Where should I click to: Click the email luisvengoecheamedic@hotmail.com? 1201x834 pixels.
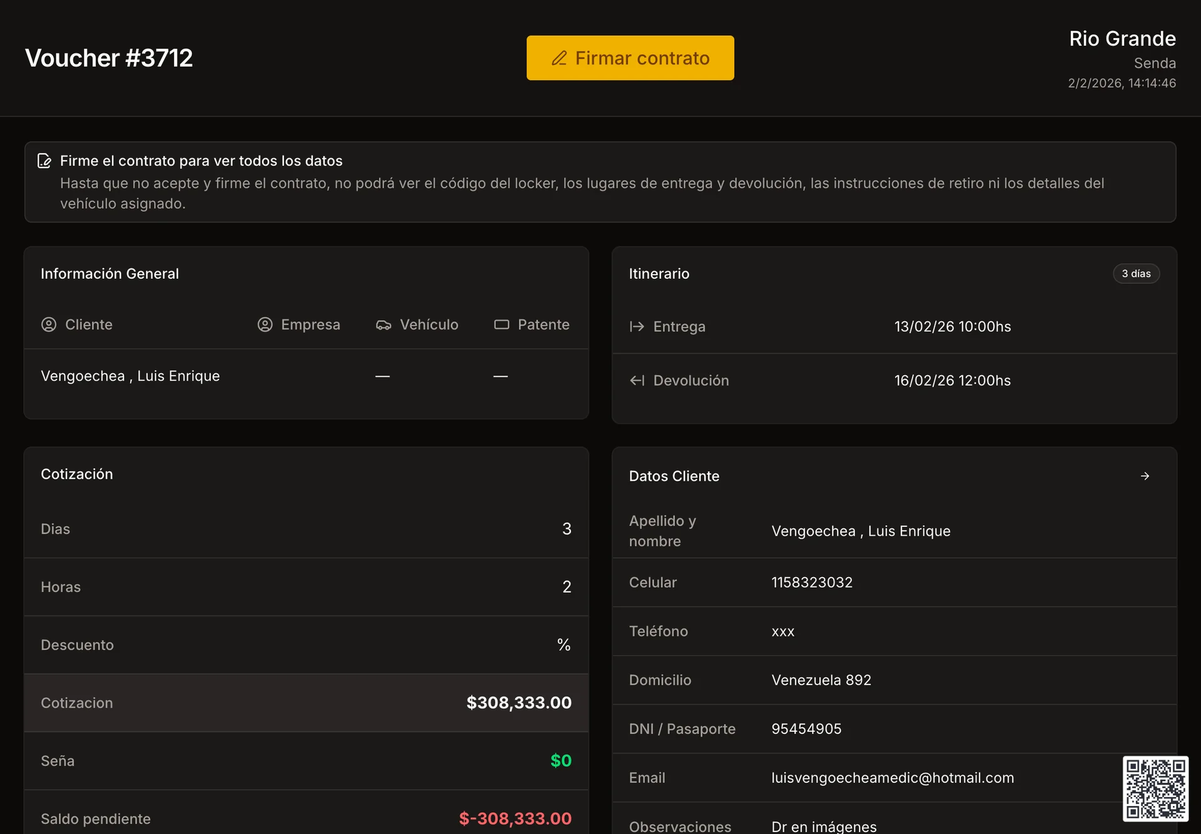(892, 778)
